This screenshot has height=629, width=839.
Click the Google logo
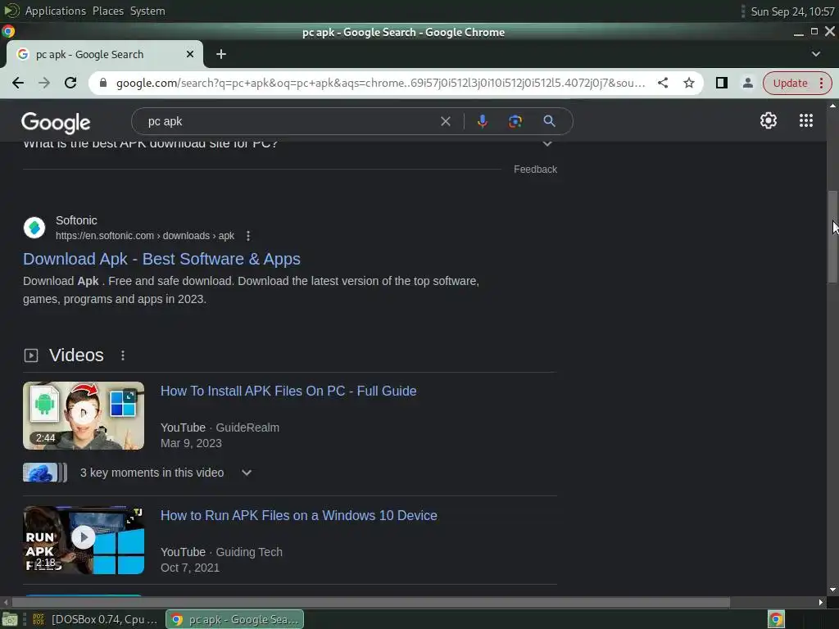pos(56,122)
